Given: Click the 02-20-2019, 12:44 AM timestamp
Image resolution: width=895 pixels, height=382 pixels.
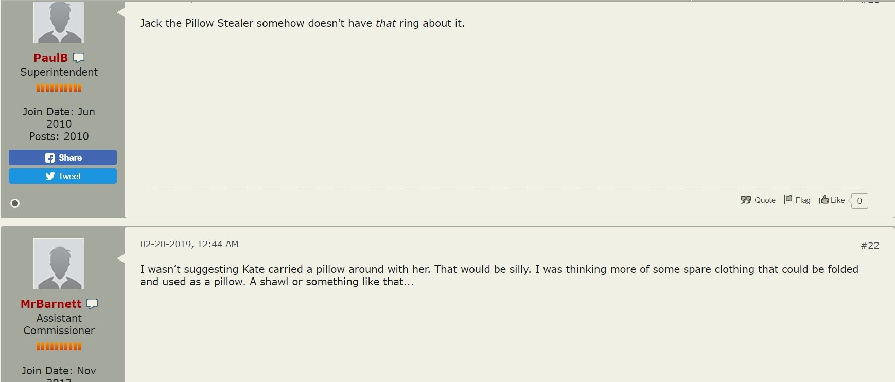Looking at the screenshot, I should [189, 244].
